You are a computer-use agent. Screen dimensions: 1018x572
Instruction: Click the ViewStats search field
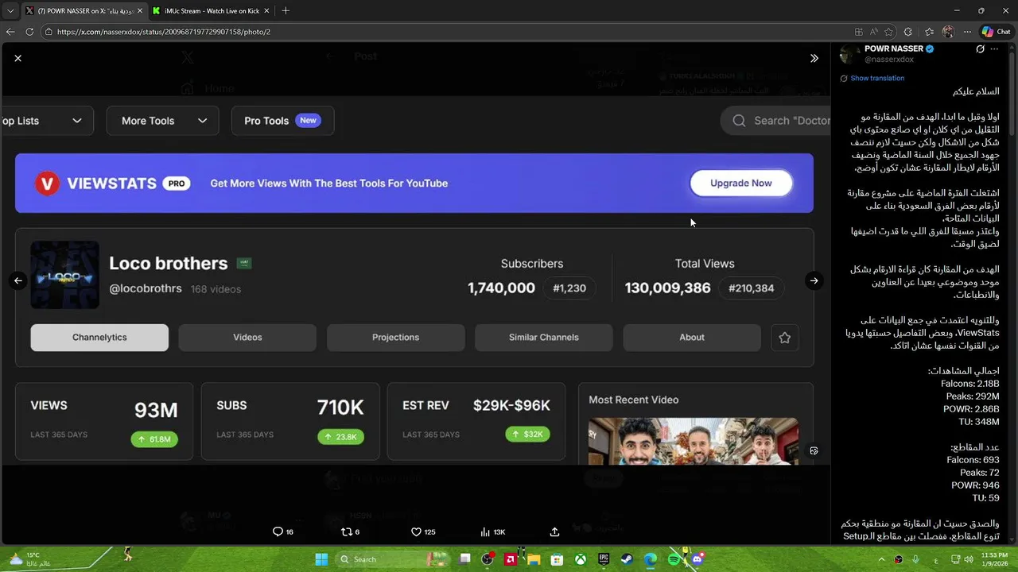tap(775, 121)
